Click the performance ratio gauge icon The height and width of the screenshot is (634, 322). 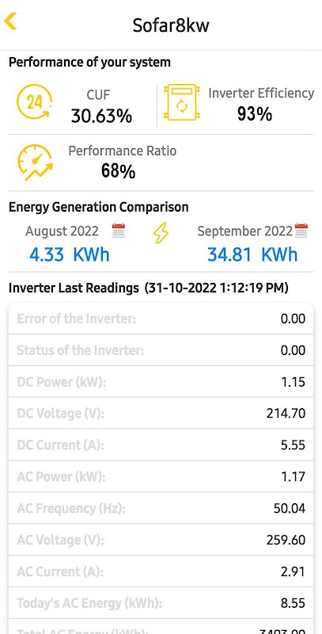[x=35, y=162]
